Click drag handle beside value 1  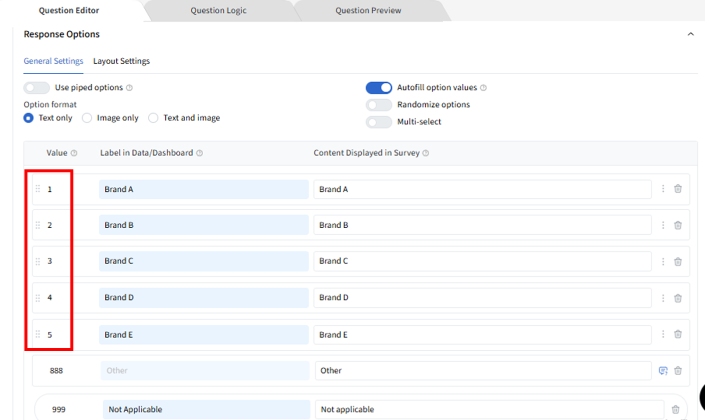coord(38,189)
